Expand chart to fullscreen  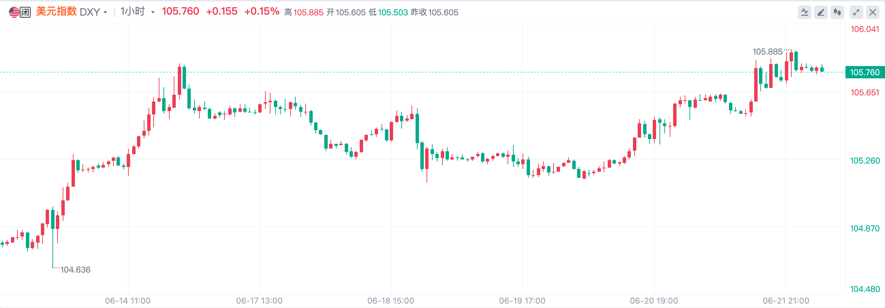click(x=856, y=13)
